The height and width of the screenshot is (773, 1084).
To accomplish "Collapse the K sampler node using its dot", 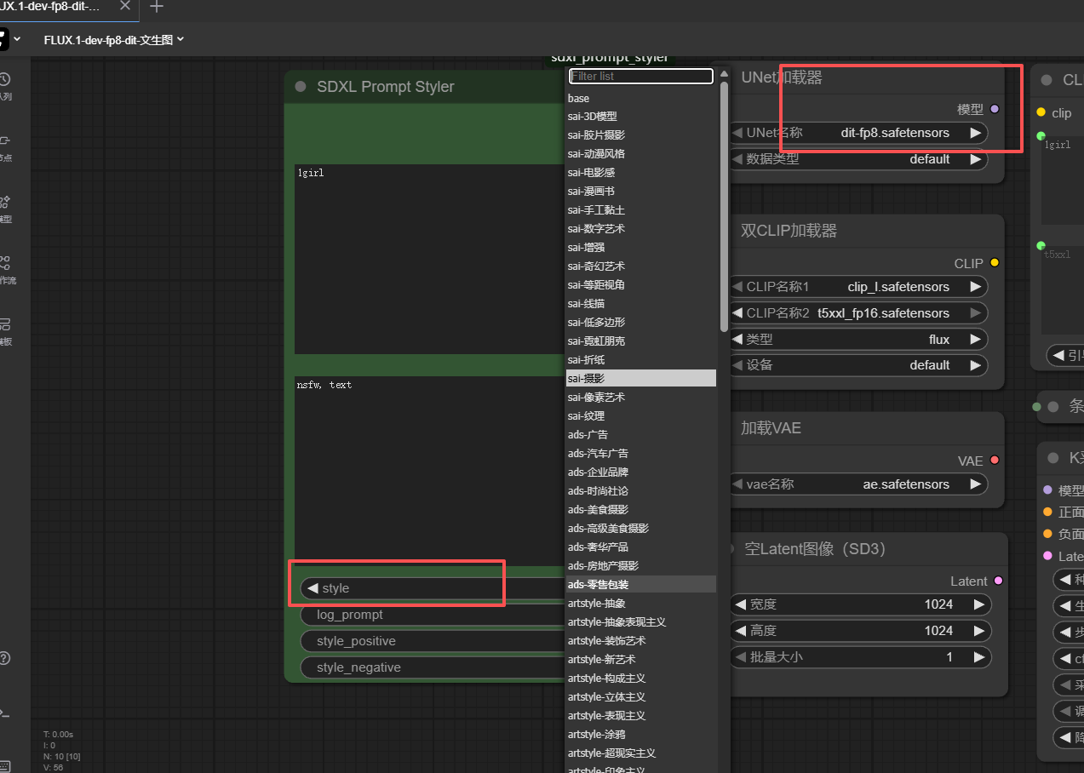I will click(x=1053, y=458).
